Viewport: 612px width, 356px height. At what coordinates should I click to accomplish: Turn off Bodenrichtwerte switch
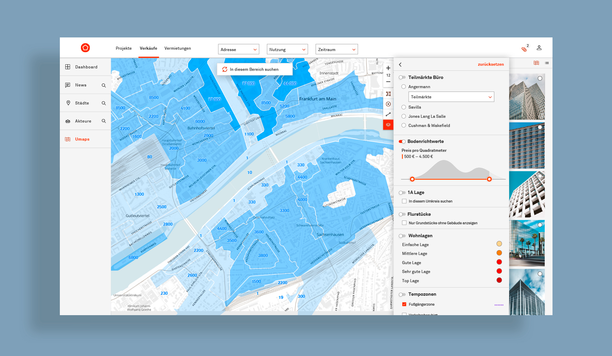pos(402,141)
